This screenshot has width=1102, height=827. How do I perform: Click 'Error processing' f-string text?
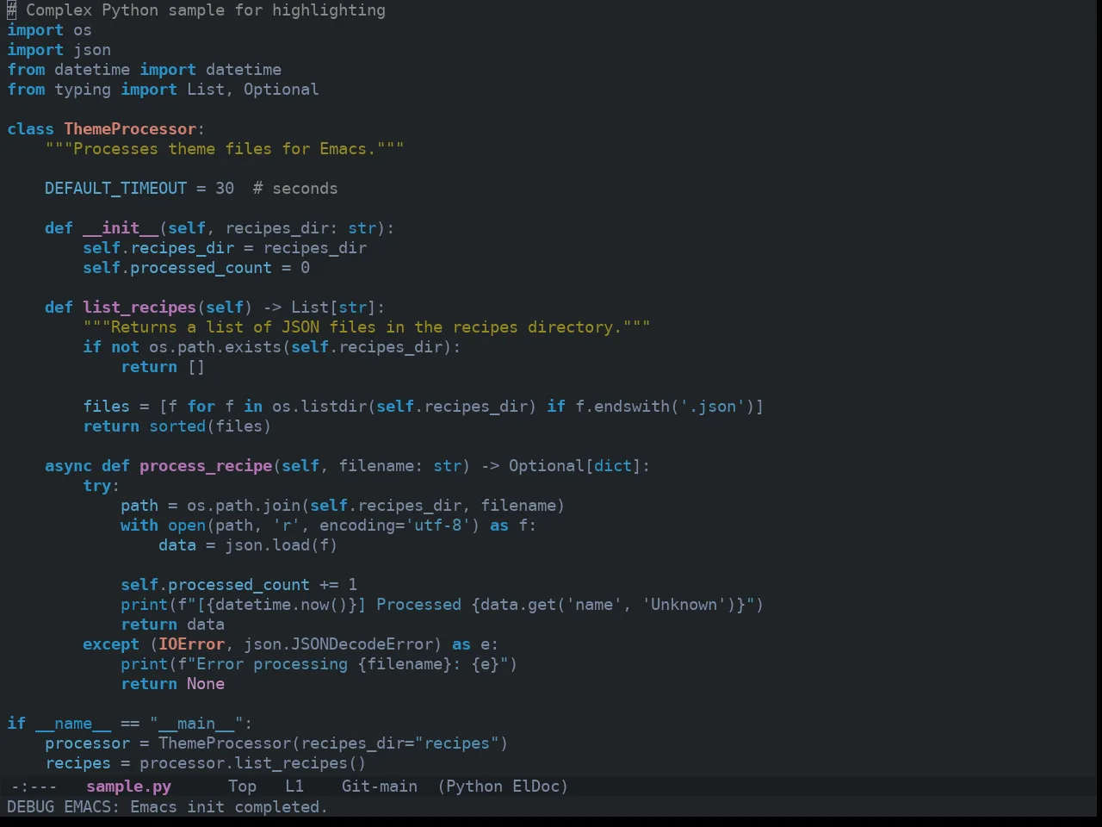[272, 664]
